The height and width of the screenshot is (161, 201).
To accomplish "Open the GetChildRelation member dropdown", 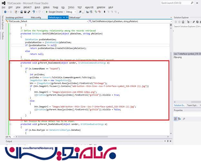I will [x=129, y=21].
